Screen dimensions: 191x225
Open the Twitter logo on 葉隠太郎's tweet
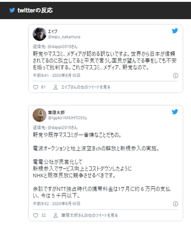[x=175, y=112]
